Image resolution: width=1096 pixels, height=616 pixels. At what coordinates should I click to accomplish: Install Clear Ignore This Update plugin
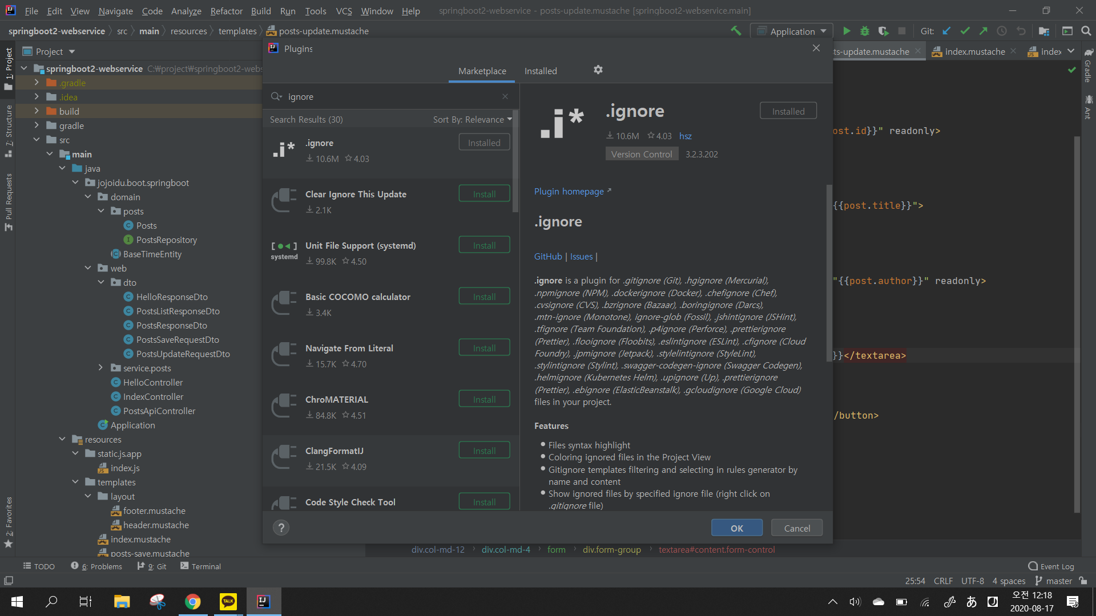pos(484,194)
